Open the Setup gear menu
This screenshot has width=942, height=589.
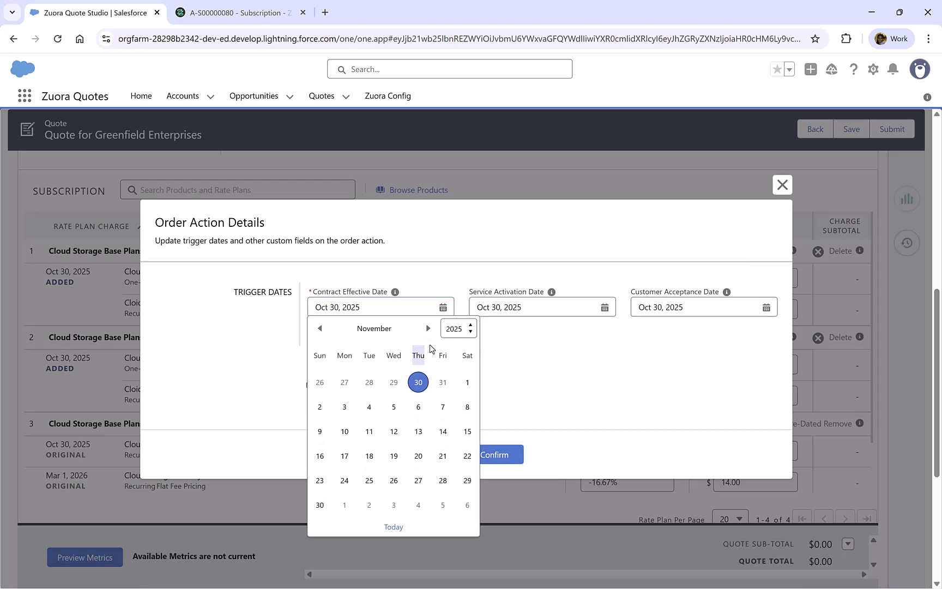(873, 69)
